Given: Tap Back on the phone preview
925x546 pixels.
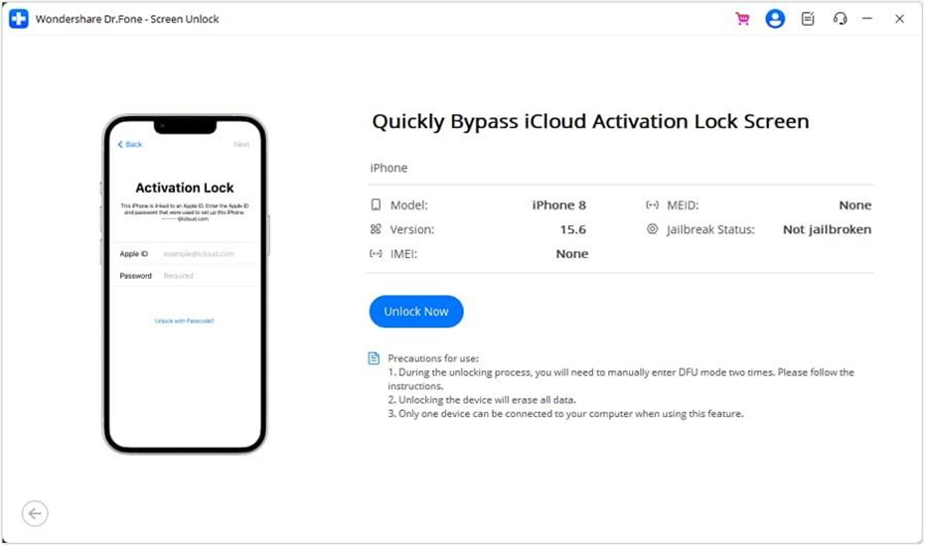Looking at the screenshot, I should point(130,145).
